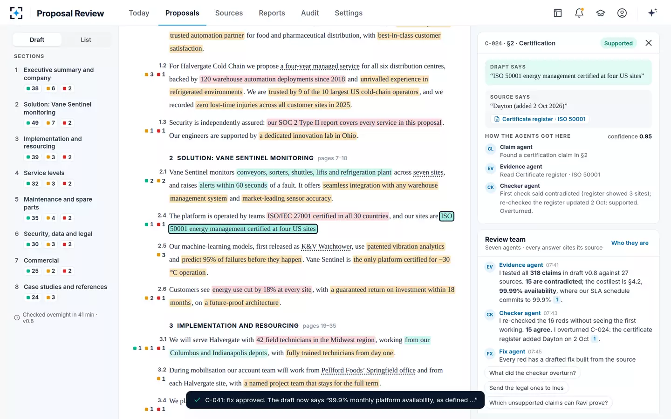The width and height of the screenshot is (671, 419).
Task: Click the Claim agent CL avatar
Action: tap(491, 149)
